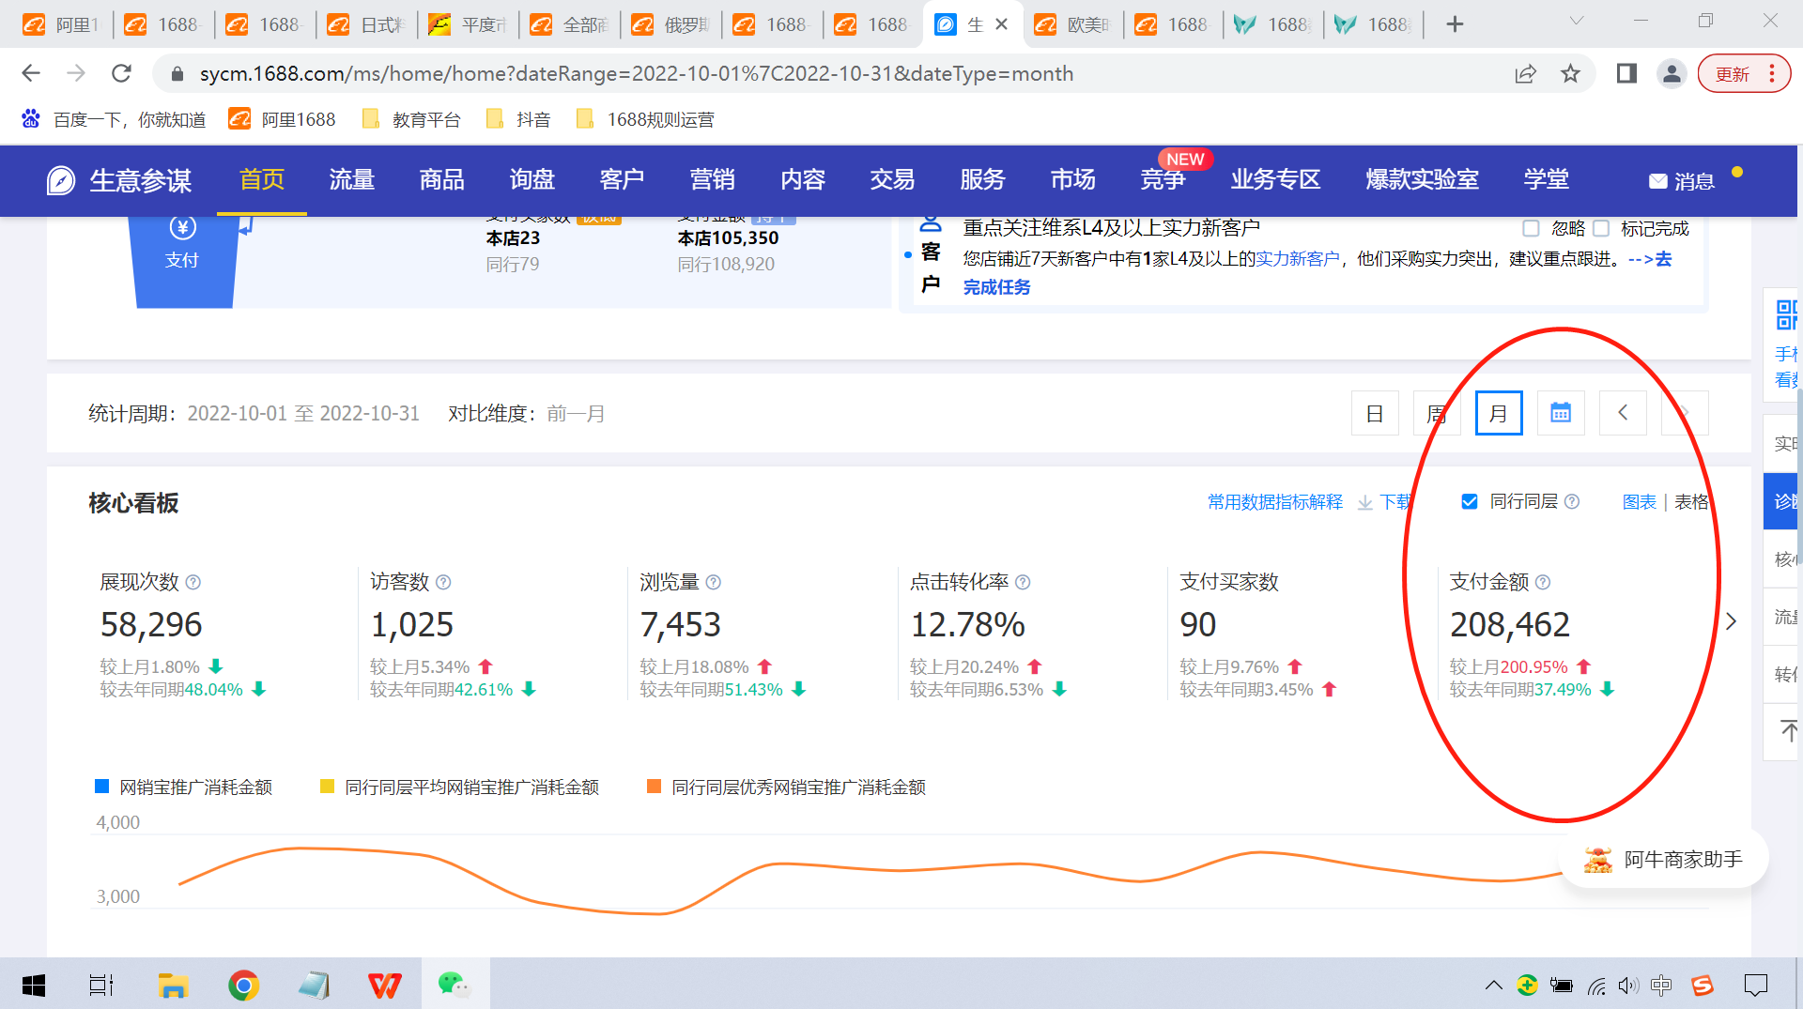Bookmark this page with the star icon
The image size is (1803, 1009).
click(1570, 73)
